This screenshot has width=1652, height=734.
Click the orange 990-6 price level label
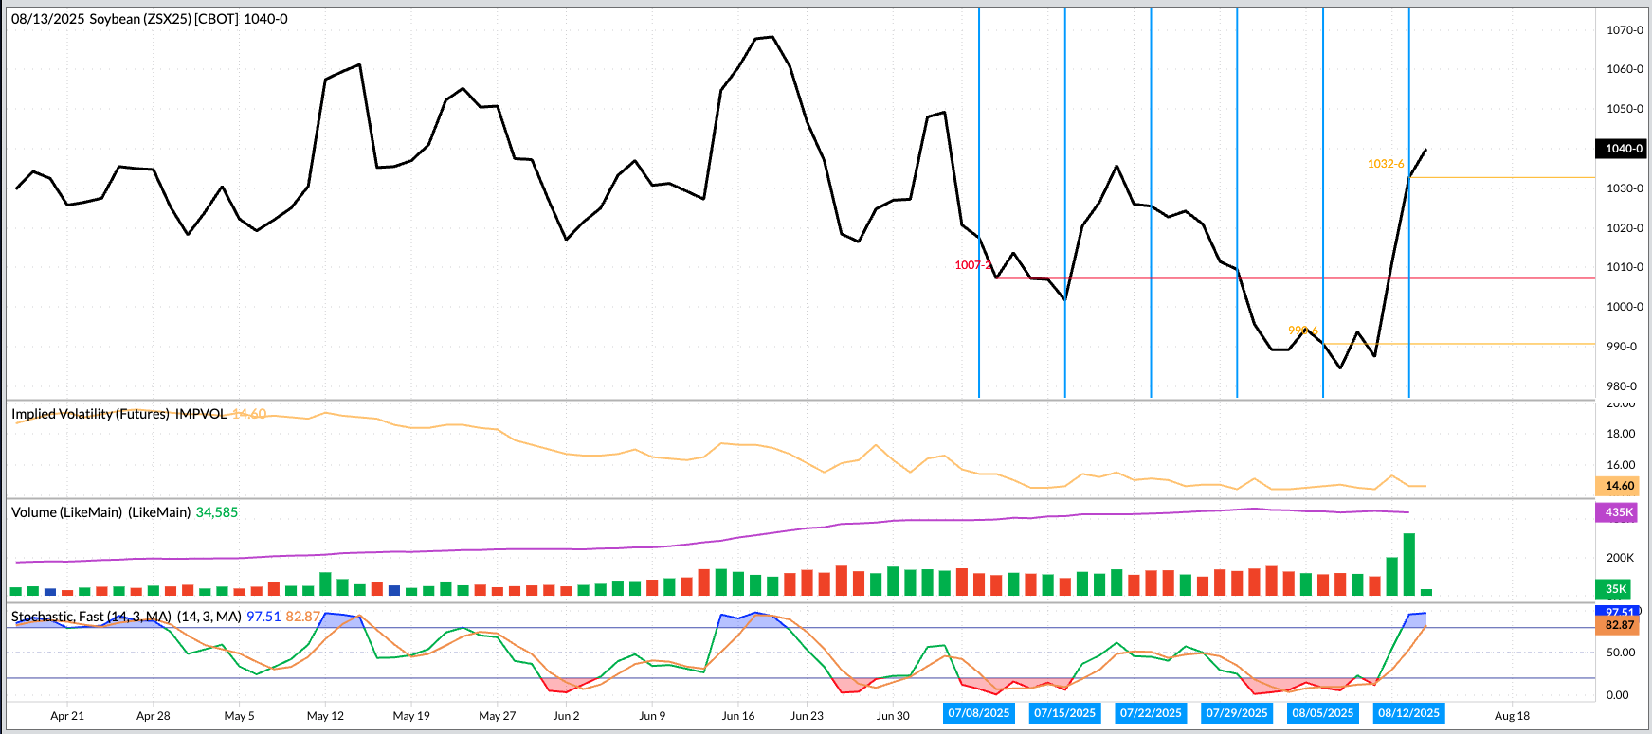(x=1302, y=331)
